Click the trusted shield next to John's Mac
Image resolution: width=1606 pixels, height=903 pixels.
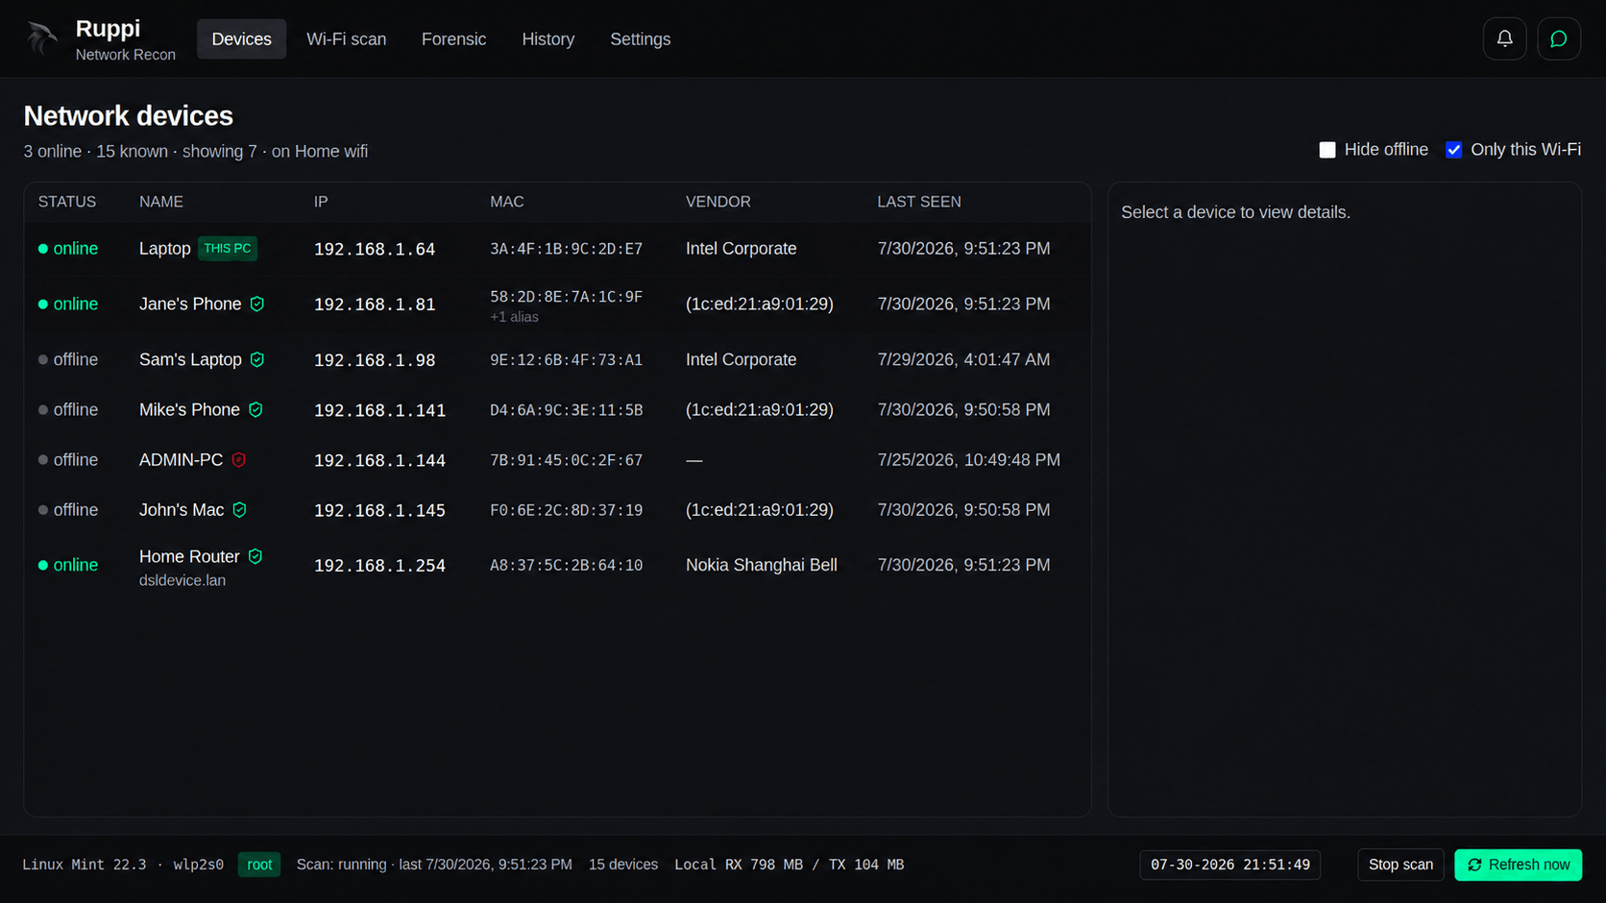coord(240,510)
